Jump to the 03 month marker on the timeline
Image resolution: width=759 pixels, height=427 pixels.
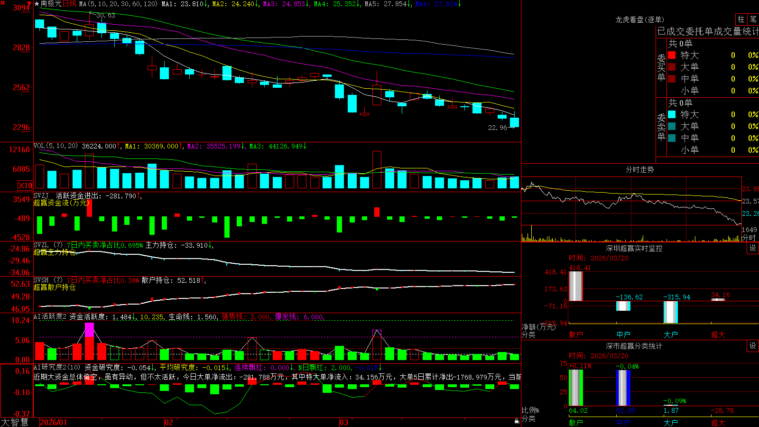point(344,422)
